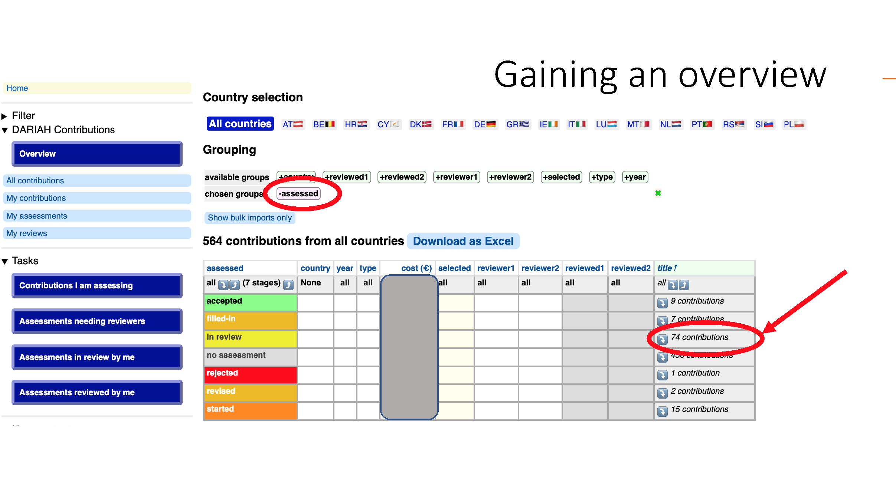
Task: Expand the 1 contribution rejected row icon
Action: pyautogui.click(x=662, y=375)
